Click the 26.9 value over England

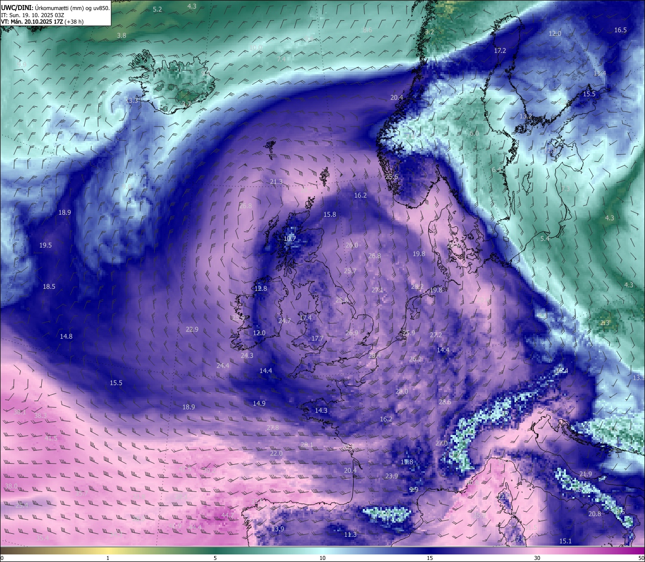tap(352, 333)
